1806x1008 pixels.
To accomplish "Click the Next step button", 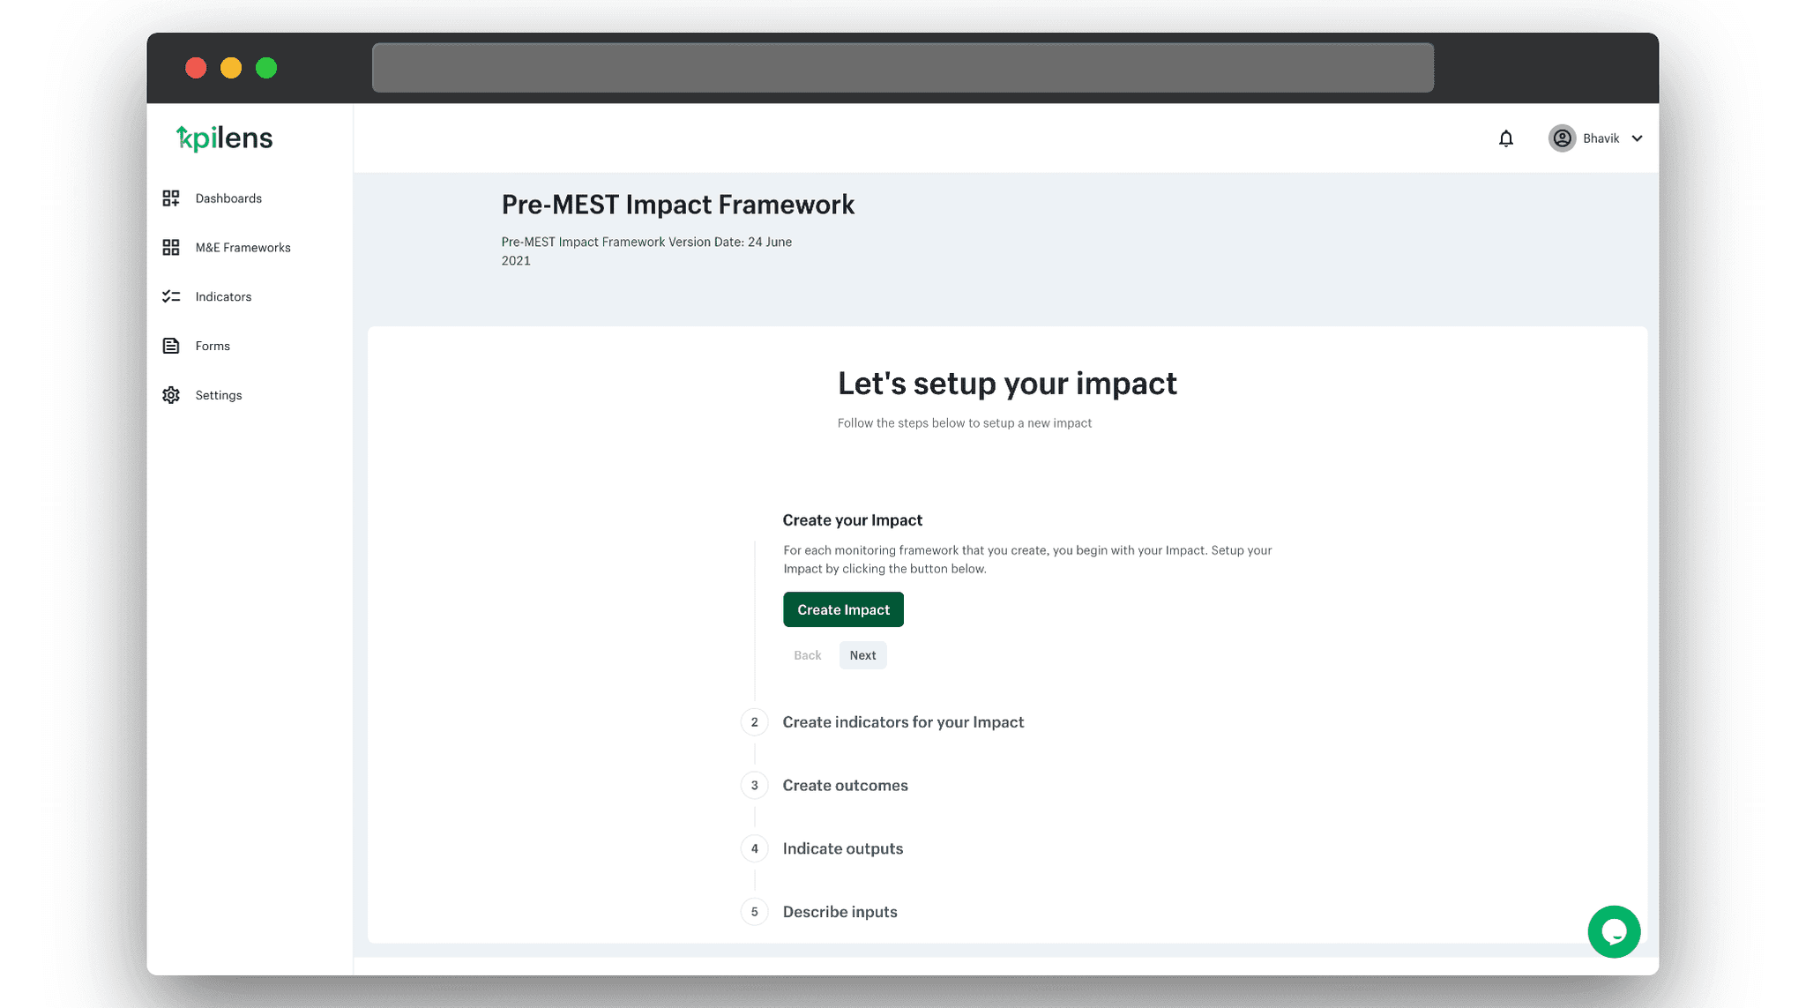I will point(863,654).
